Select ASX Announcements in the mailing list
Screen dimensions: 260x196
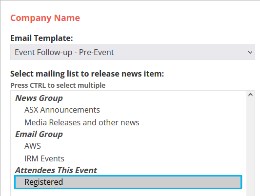(x=62, y=110)
